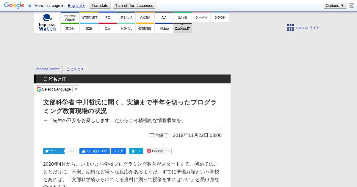Open the Impress サイト link
This screenshot has height=187, width=357.
tap(307, 28)
